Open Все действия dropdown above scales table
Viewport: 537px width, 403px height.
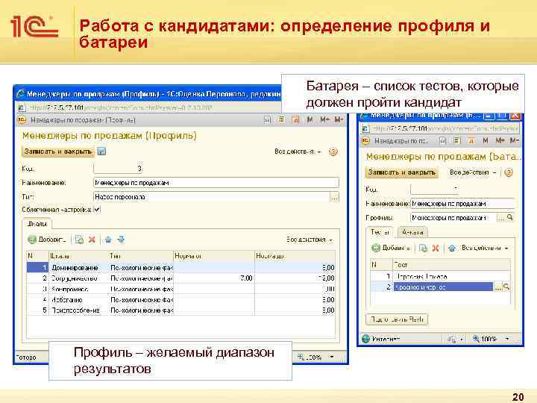click(x=310, y=240)
